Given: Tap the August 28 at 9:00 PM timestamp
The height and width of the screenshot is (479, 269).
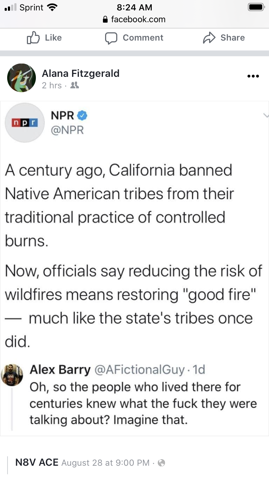Looking at the screenshot, I should (x=105, y=463).
